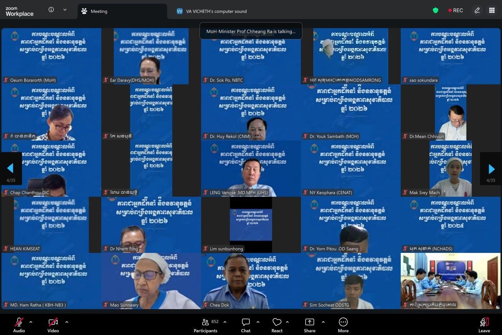Click muted mic icon beside HEAN KIMSEAT
Viewport: 502px width, 335px height.
point(6,249)
